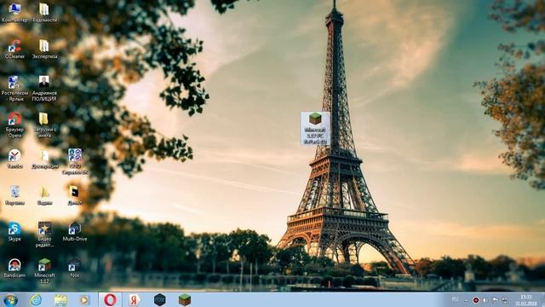Open the volume control in tray

[x=485, y=300]
